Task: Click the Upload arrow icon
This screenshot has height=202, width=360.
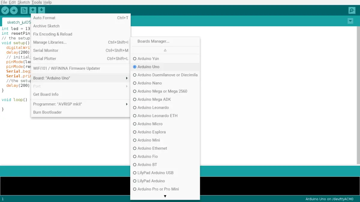Action: click(14, 10)
